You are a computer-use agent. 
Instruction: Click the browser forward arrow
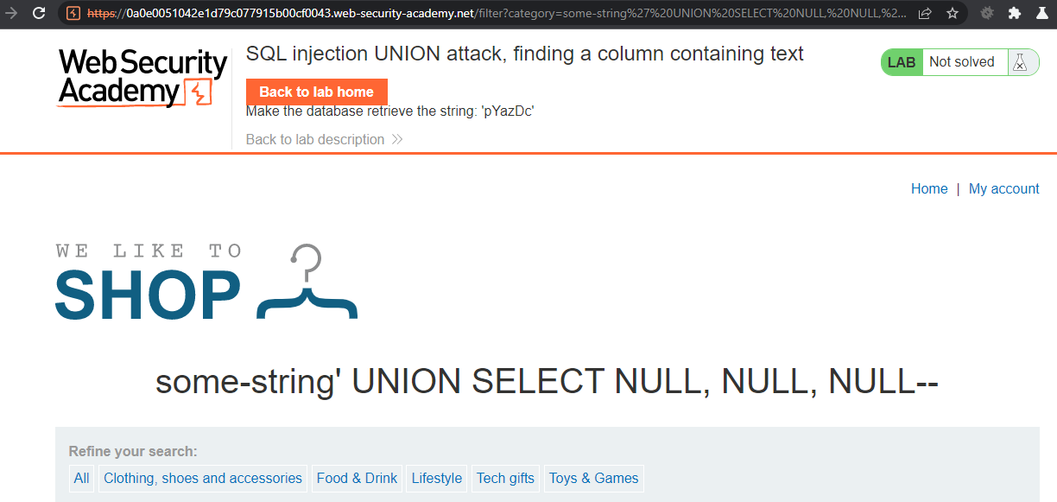13,13
